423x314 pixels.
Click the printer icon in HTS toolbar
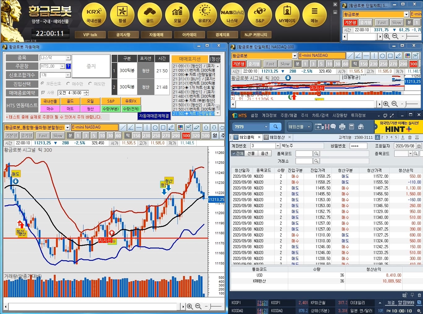pos(342,126)
